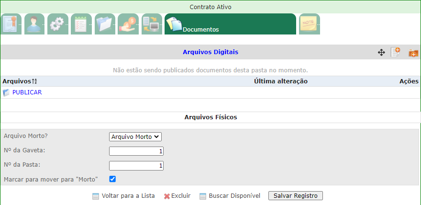Open the checklist tab icon
The width and height of the screenshot is (421, 205).
(81, 24)
